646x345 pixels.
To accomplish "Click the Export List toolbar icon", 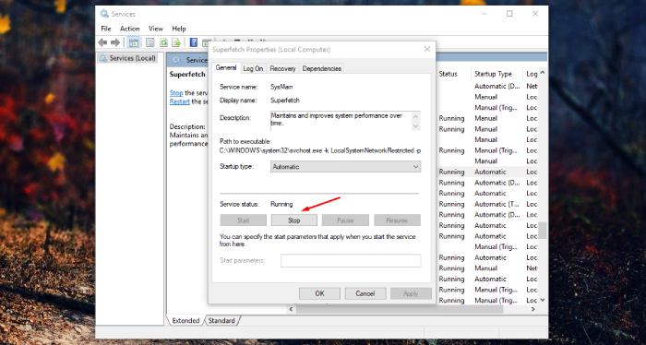I will 176,42.
